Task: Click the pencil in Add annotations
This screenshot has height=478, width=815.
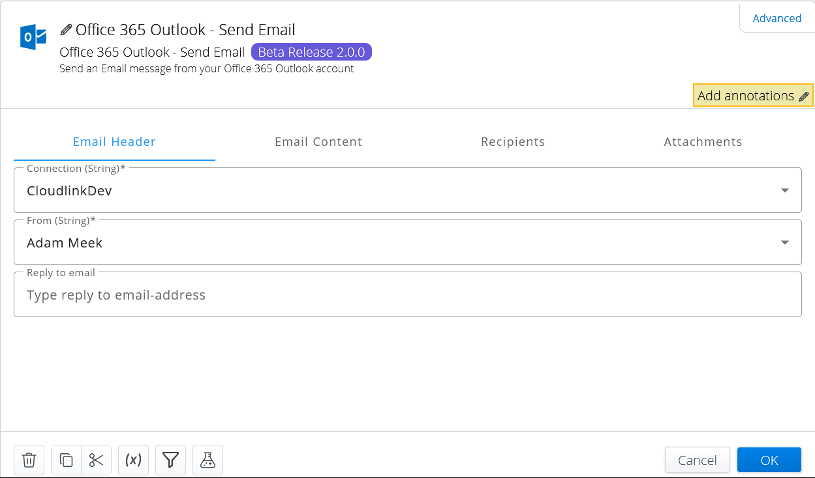Action: 803,95
